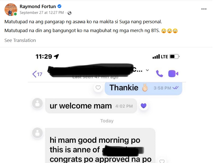Click the redacted chat contact name header

(x=95, y=70)
